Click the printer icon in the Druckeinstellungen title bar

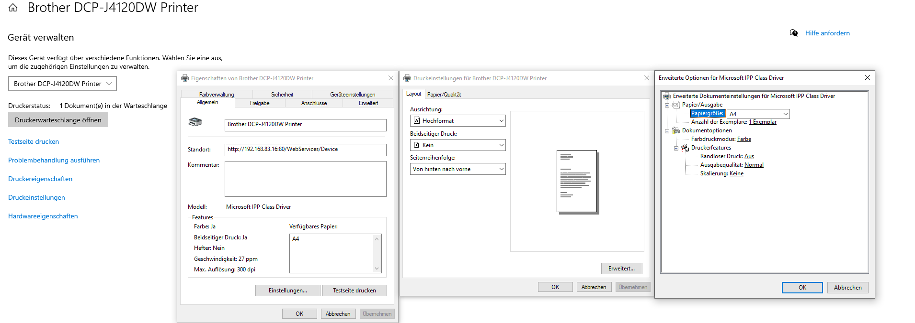(x=407, y=78)
